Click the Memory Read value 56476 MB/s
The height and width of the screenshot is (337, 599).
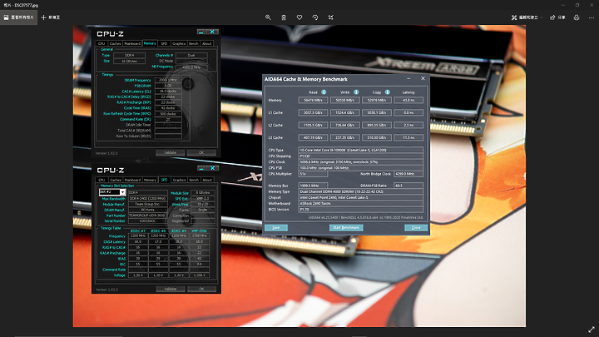tap(313, 100)
